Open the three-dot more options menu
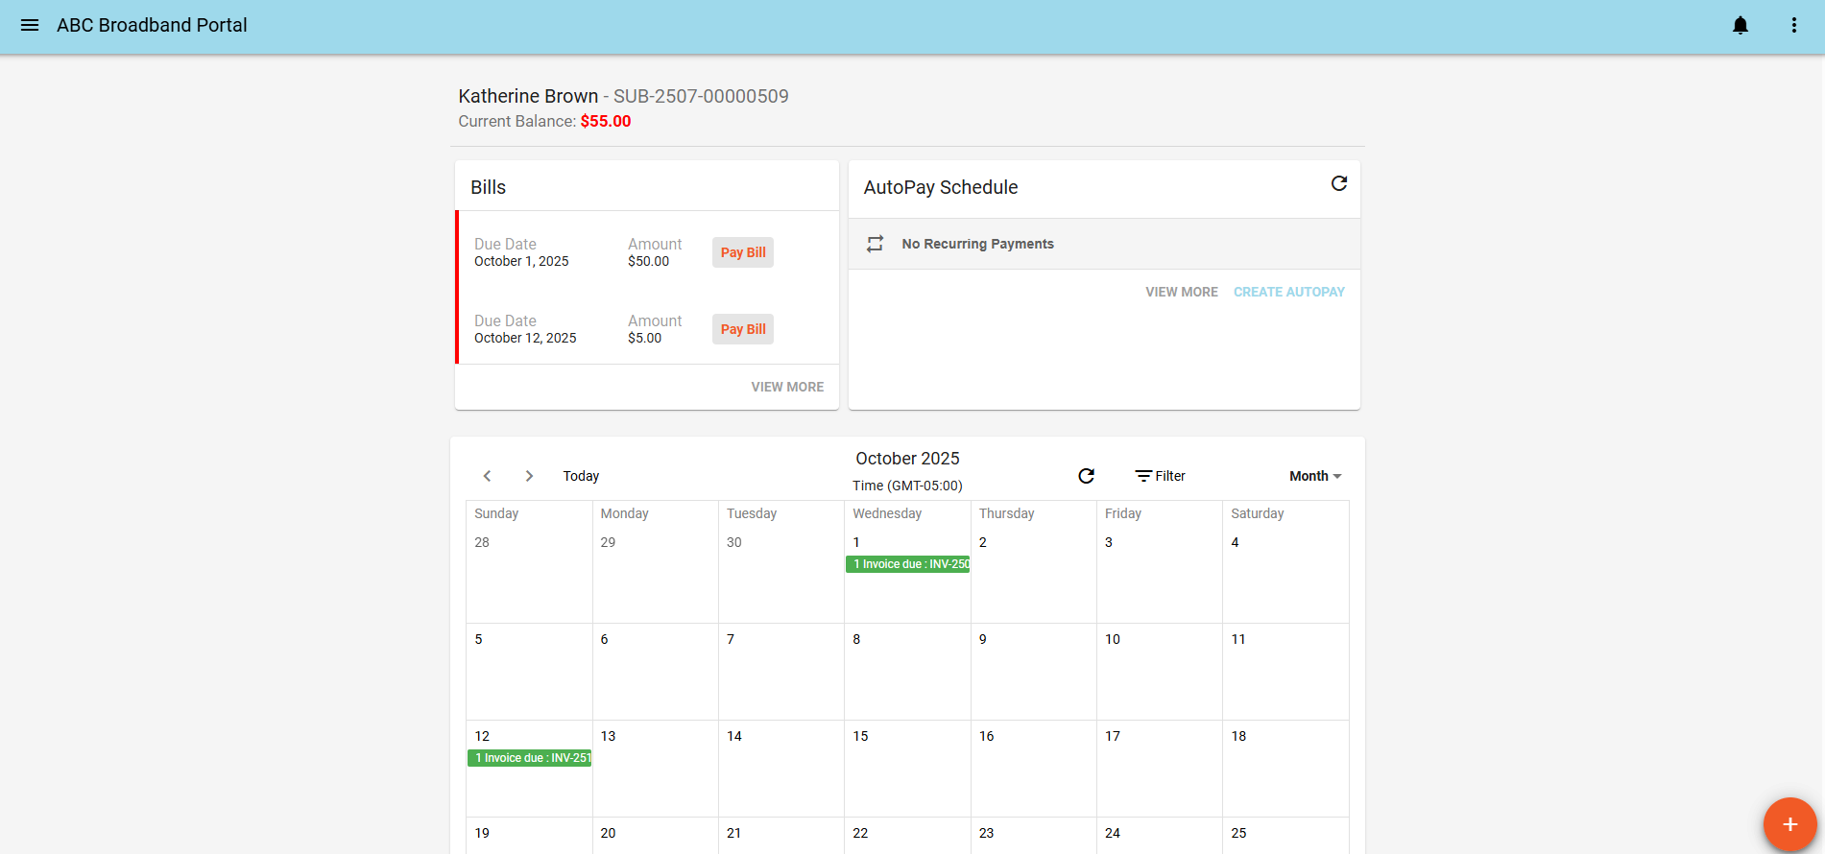The image size is (1825, 854). [x=1793, y=25]
